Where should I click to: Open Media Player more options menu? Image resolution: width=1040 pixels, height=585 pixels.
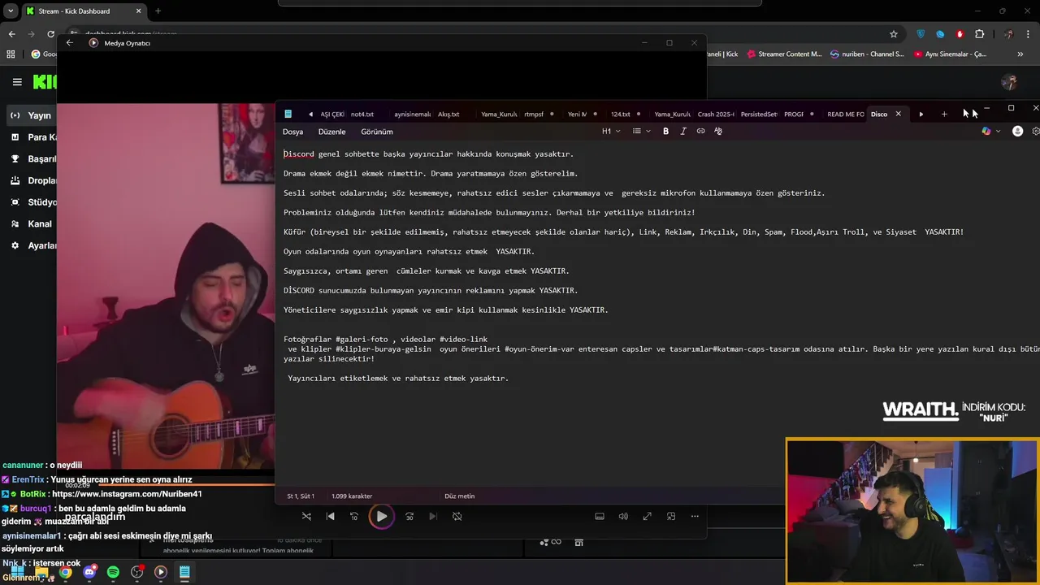(695, 516)
